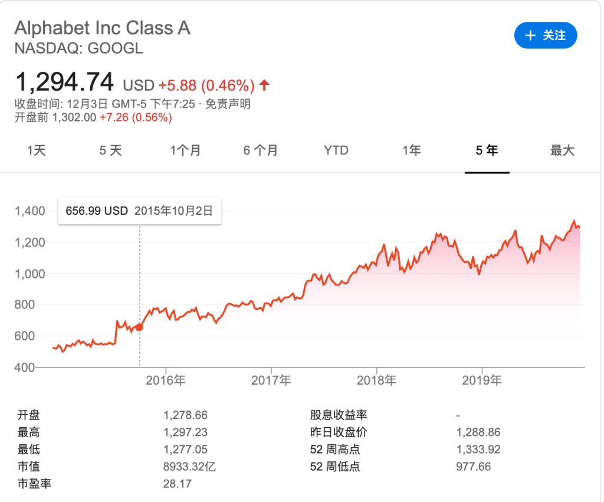Switch chart to the 1年 tab
The width and height of the screenshot is (604, 502).
point(412,150)
